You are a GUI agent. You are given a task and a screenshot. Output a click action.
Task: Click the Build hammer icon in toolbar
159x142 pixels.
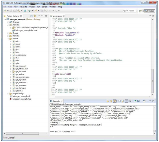[19, 11]
